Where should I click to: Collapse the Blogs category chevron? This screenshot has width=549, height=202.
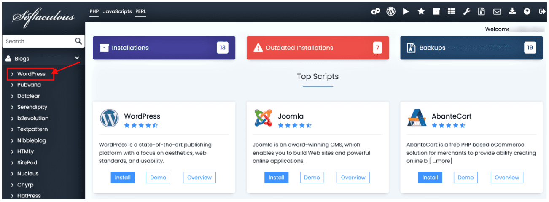77,58
